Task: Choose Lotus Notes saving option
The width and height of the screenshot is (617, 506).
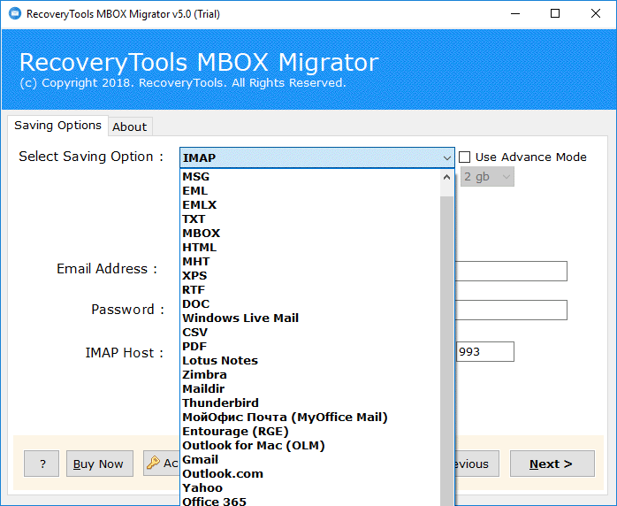Action: [310, 361]
